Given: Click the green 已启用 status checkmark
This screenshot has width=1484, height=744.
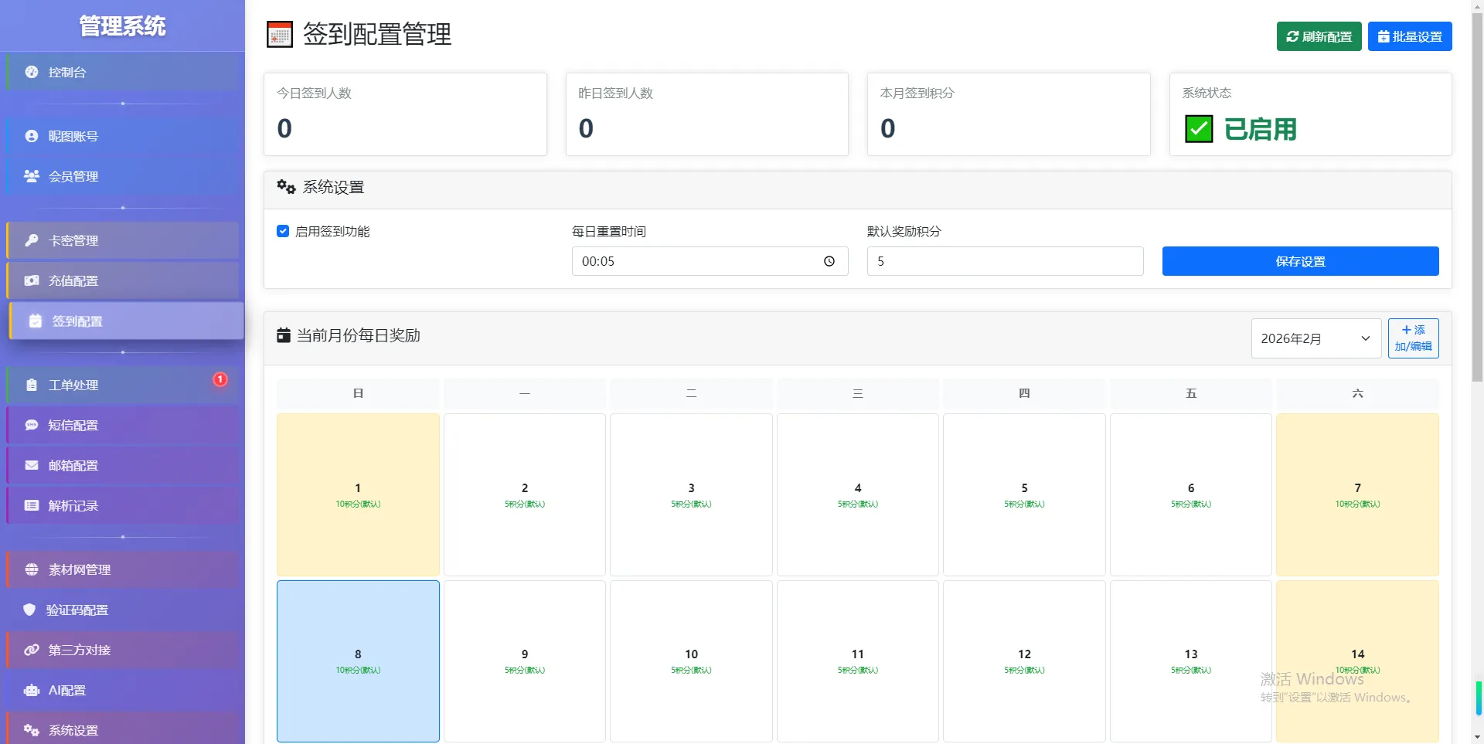Looking at the screenshot, I should (x=1199, y=129).
